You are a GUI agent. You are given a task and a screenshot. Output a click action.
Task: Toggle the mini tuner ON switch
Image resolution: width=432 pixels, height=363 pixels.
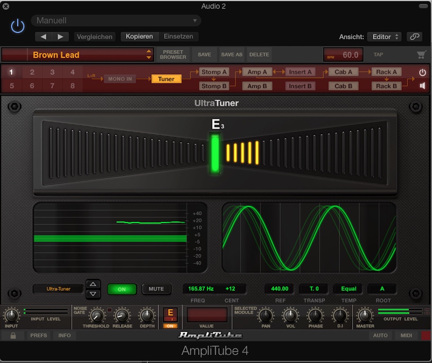pos(170,326)
